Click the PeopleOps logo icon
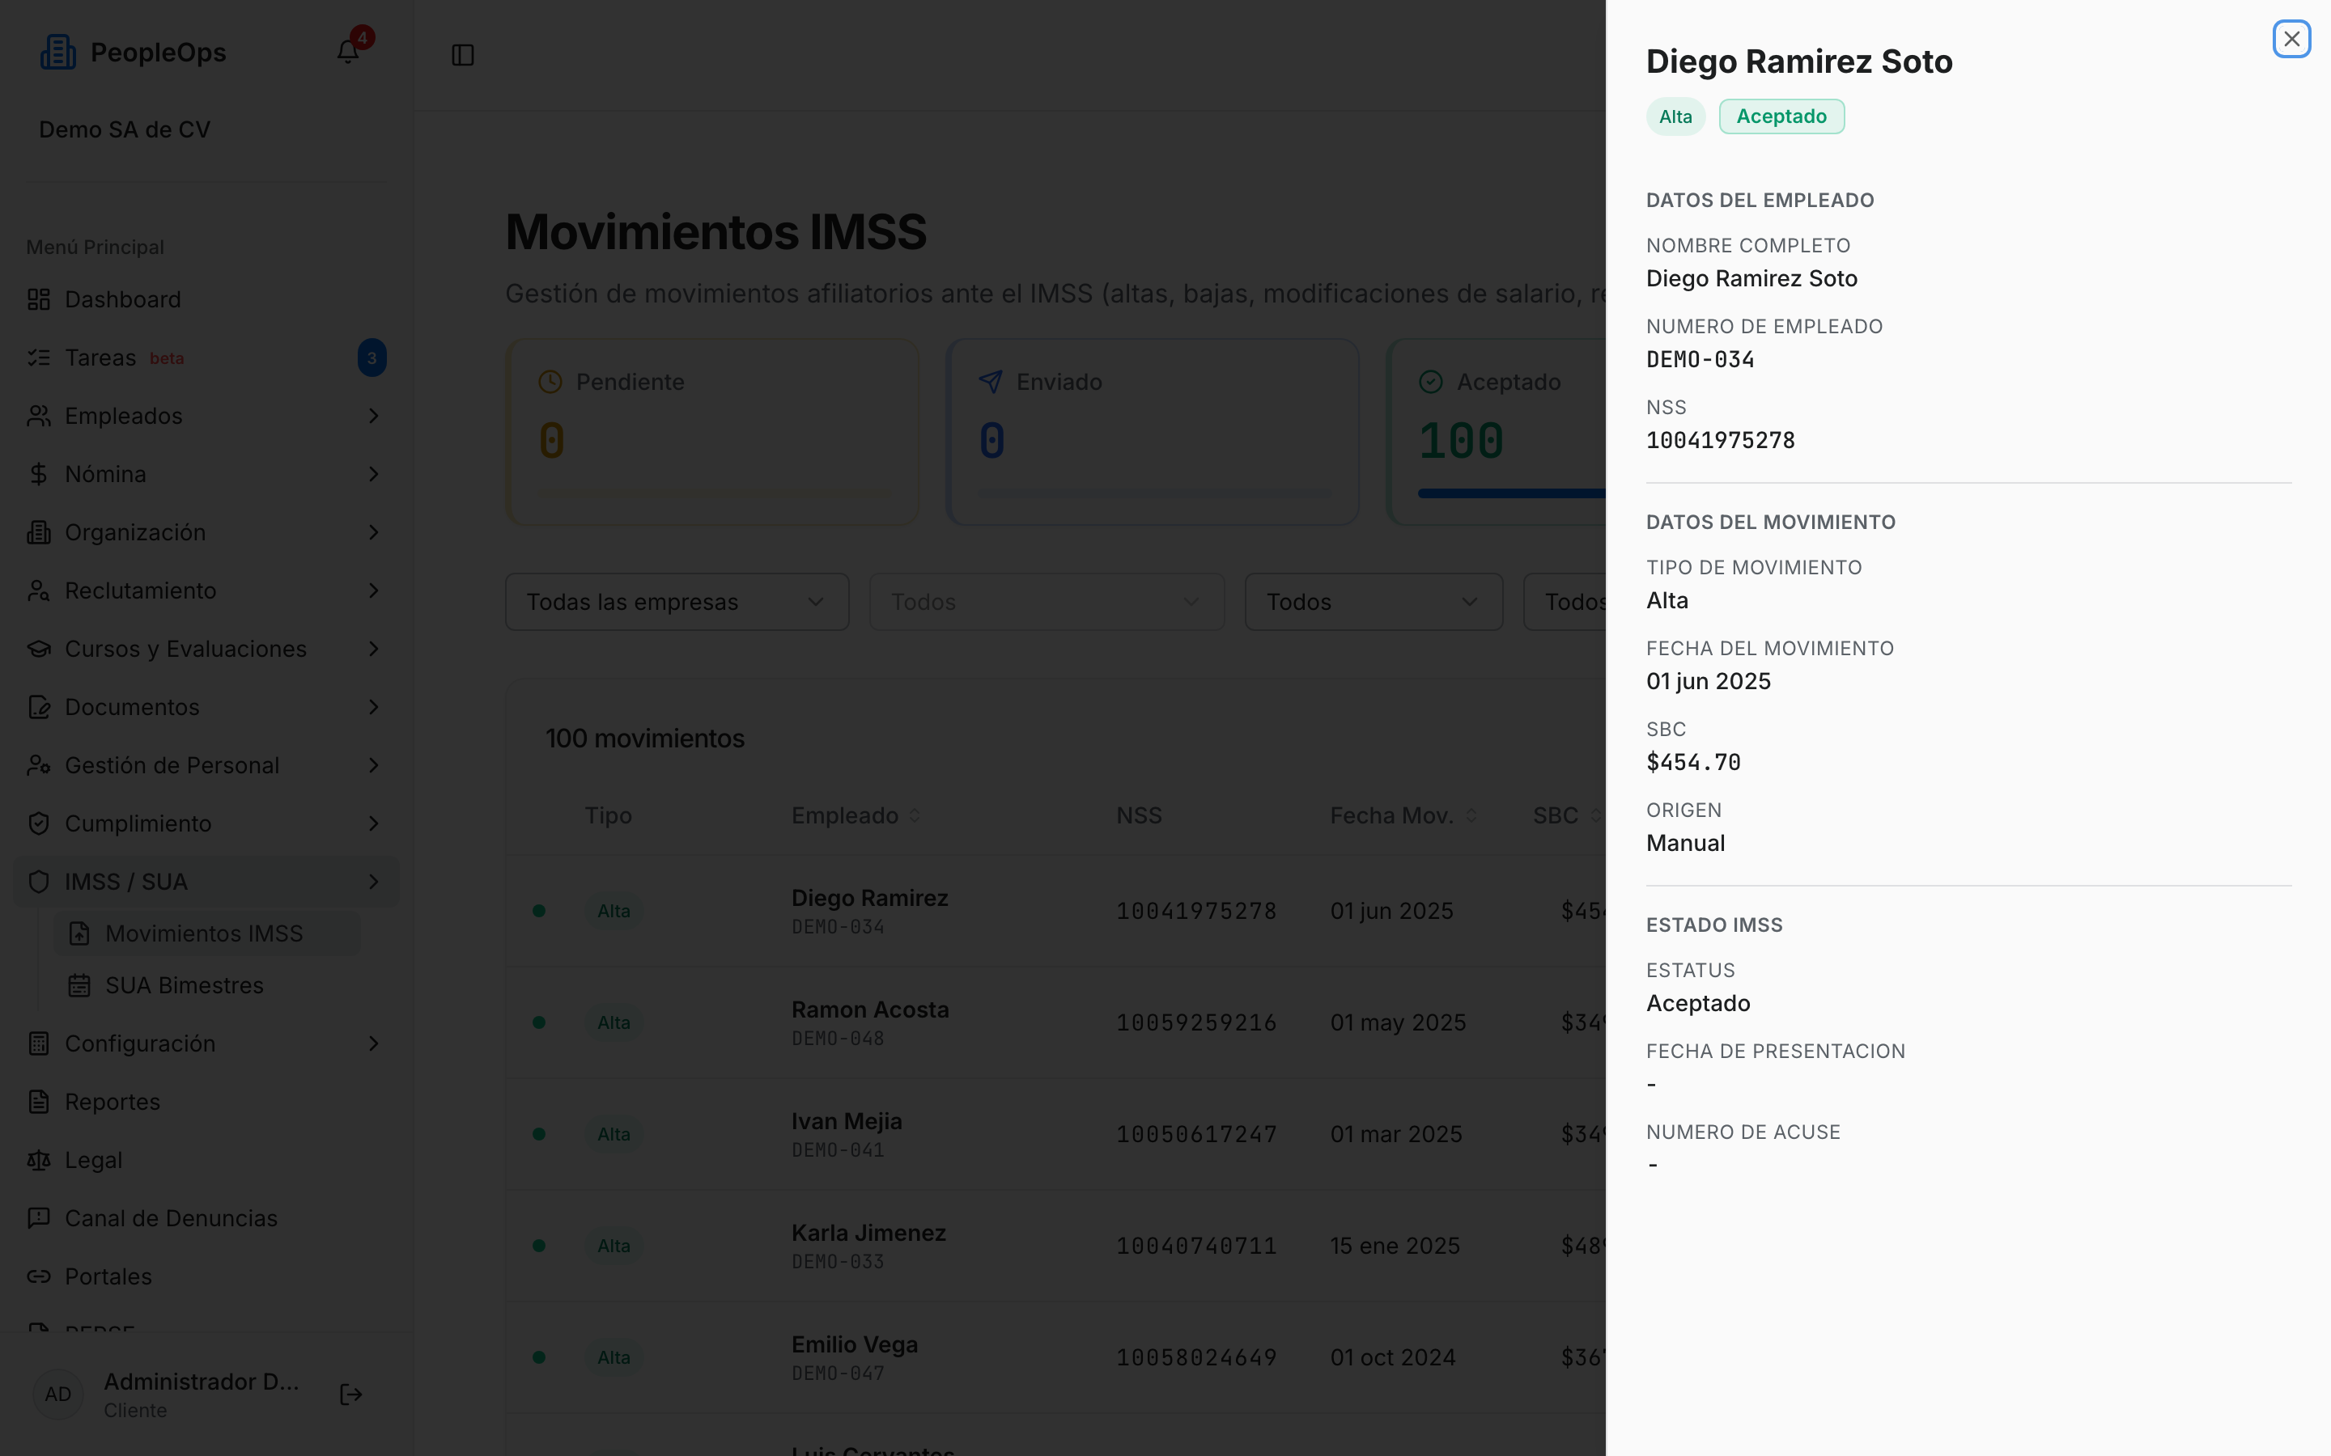 (57, 52)
